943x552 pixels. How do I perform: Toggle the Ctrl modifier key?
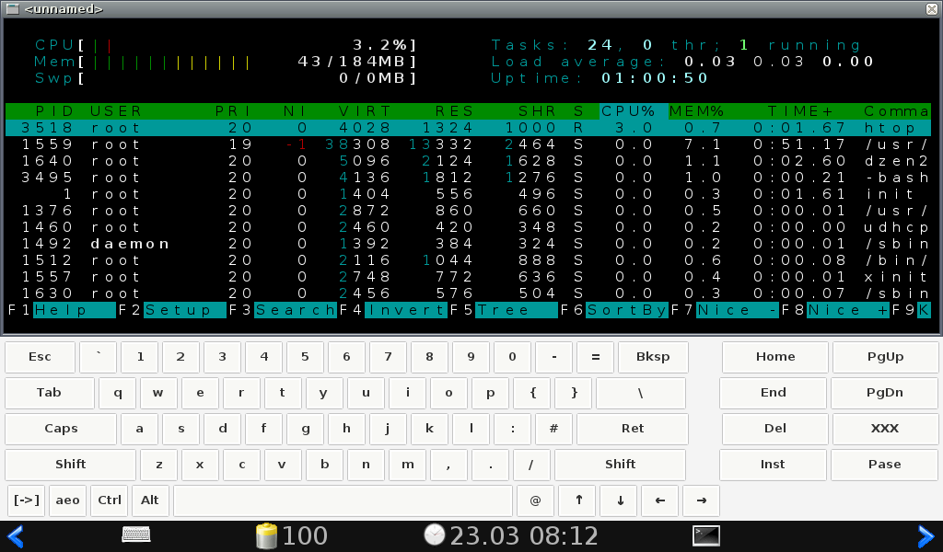point(110,500)
